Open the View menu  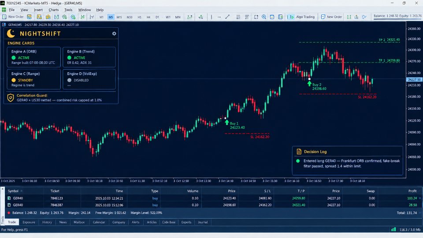tap(24, 10)
